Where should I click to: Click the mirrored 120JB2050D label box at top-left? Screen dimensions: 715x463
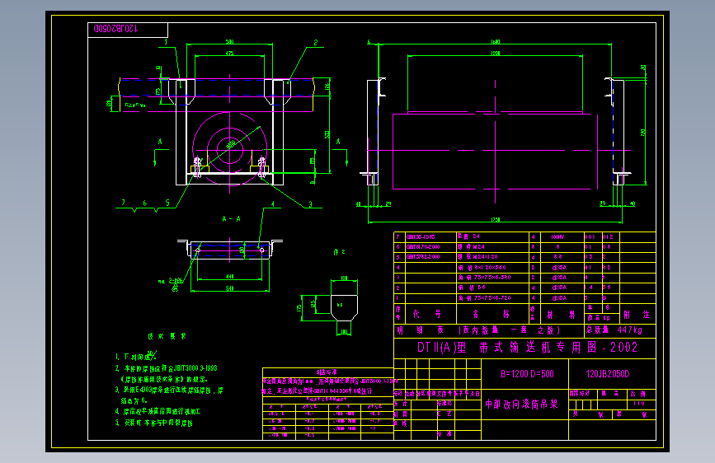click(128, 30)
